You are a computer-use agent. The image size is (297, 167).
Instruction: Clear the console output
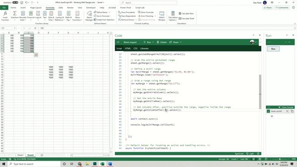pos(287,111)
